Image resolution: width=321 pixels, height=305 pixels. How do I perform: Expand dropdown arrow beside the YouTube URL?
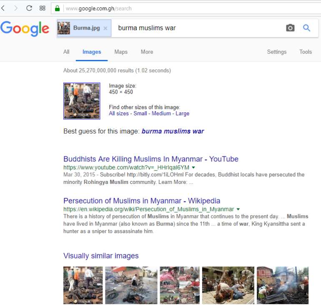[x=193, y=168]
